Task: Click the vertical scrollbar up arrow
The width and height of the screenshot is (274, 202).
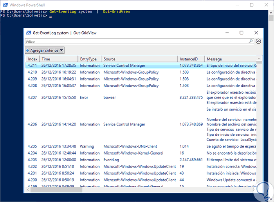Action: 259,59
